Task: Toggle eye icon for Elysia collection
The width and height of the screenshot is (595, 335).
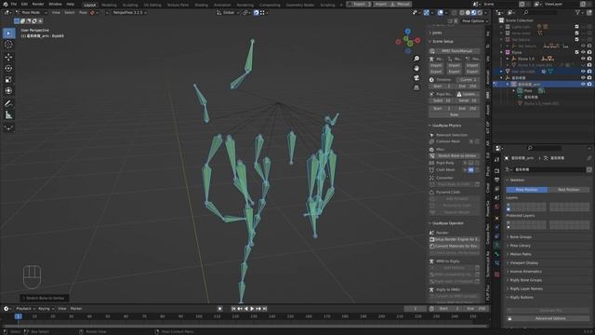Action: 583,52
